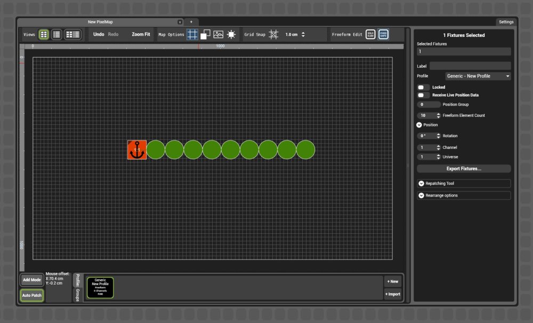The image size is (533, 323).
Task: Toggle the grid overlay icon in Map Options
Action: pos(192,34)
